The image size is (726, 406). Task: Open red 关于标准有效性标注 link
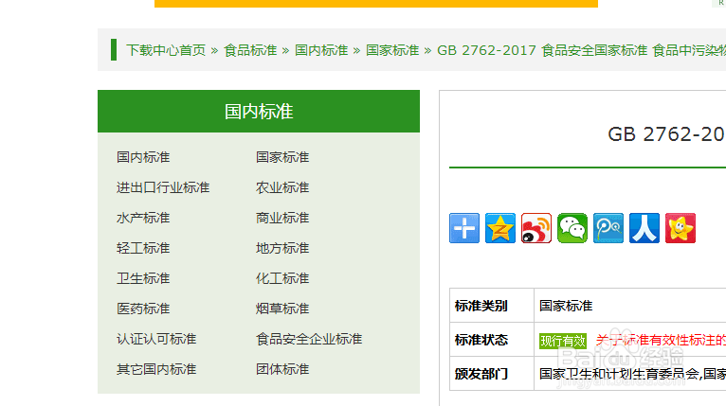click(x=661, y=341)
